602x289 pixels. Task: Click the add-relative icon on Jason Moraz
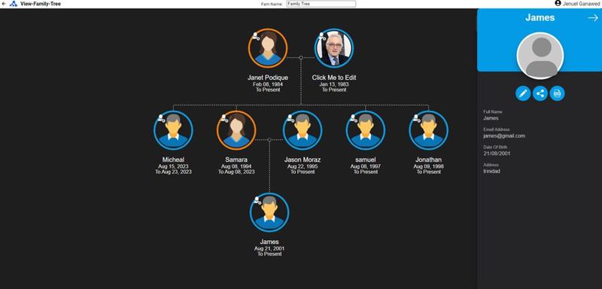click(290, 118)
